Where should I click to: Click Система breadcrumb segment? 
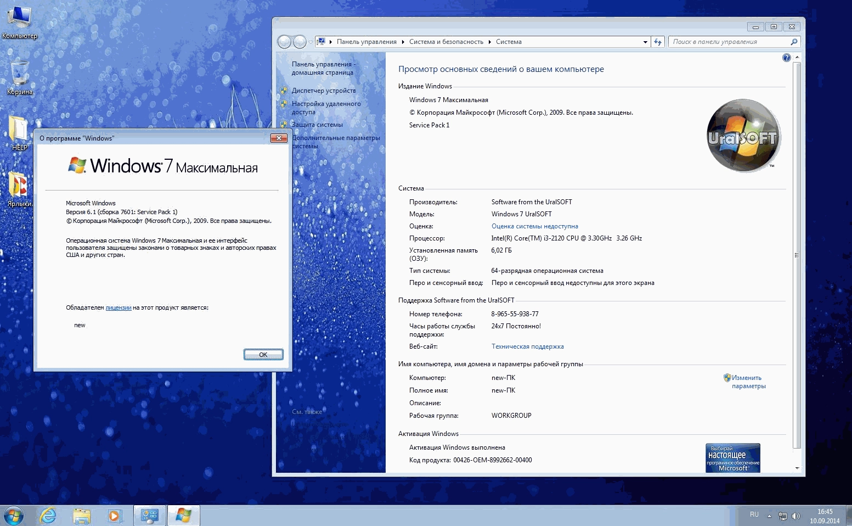(x=509, y=42)
